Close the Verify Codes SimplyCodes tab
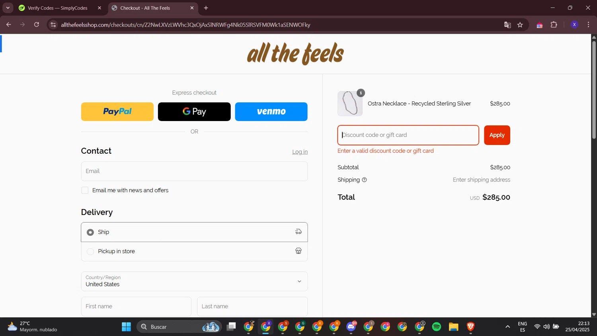 click(99, 8)
